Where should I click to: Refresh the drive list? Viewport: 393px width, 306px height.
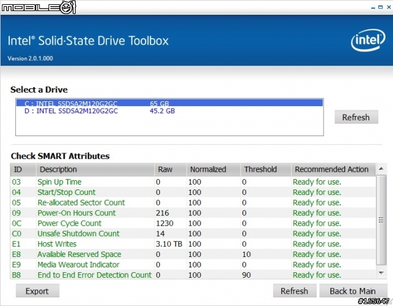[356, 117]
